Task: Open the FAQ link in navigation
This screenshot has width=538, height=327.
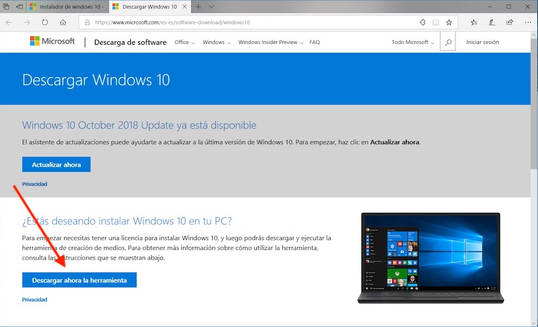Action: [x=314, y=42]
